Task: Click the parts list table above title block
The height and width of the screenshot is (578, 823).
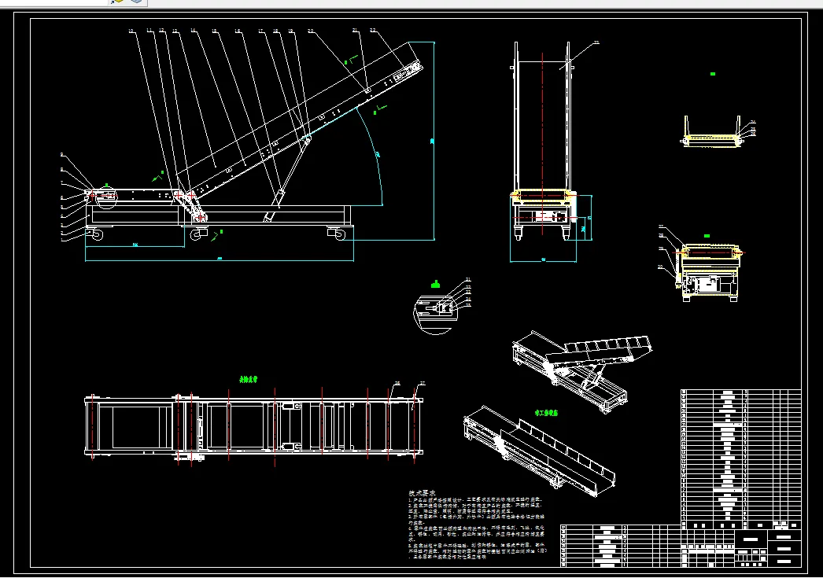Action: 740,459
